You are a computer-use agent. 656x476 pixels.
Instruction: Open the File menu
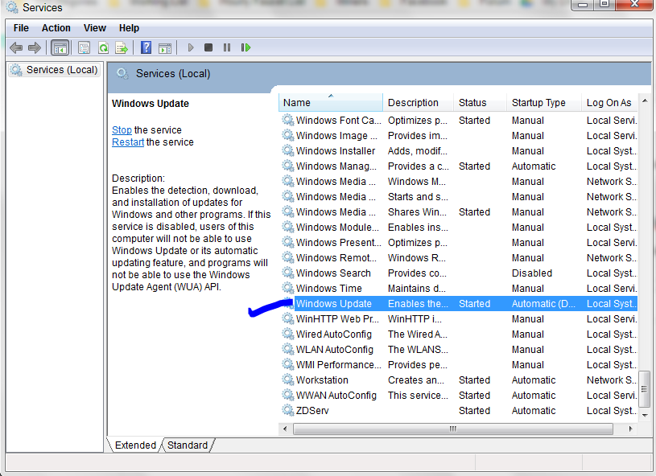[x=21, y=28]
